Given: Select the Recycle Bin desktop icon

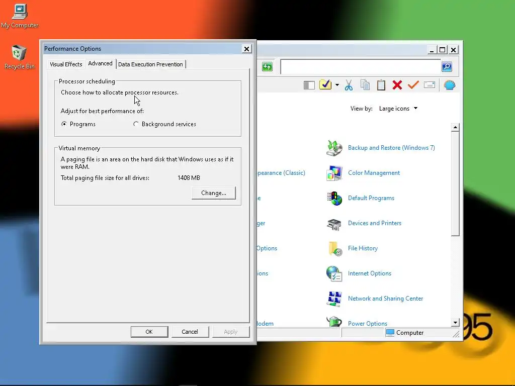Looking at the screenshot, I should tap(20, 57).
